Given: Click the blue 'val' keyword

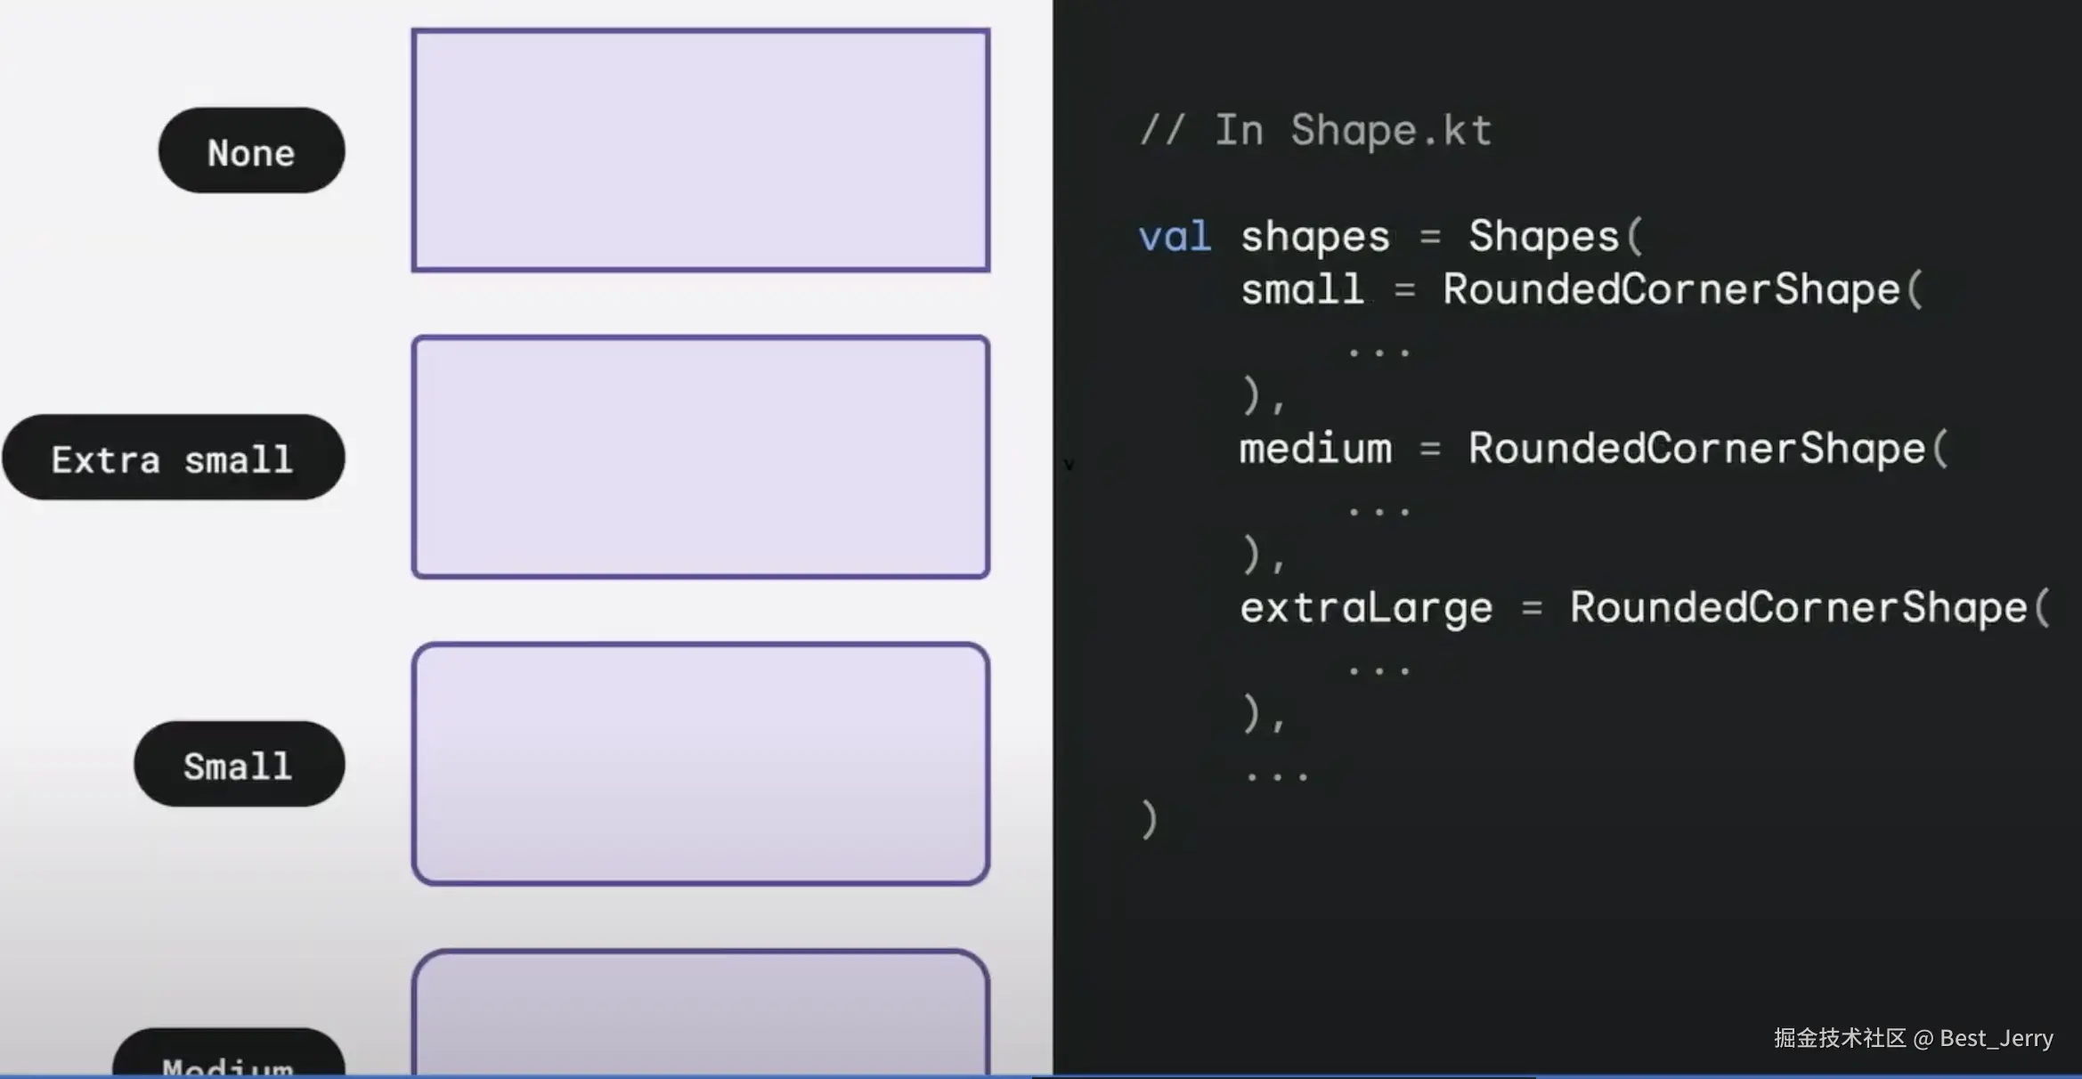Looking at the screenshot, I should pyautogui.click(x=1175, y=237).
